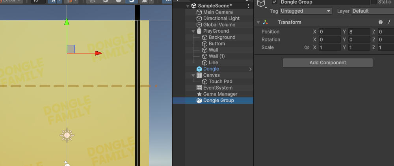The image size is (394, 166).
Task: Select Global Volume in the Hierarchy
Action: [x=219, y=25]
